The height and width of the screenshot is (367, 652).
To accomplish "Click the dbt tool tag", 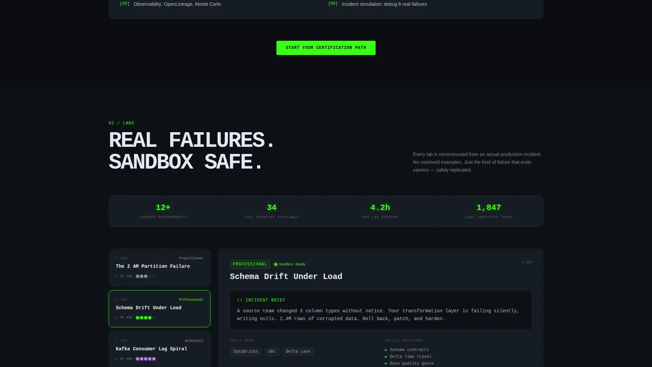I will pos(272,351).
